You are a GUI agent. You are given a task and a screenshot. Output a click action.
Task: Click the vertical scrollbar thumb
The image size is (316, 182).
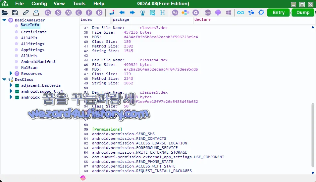313,135
